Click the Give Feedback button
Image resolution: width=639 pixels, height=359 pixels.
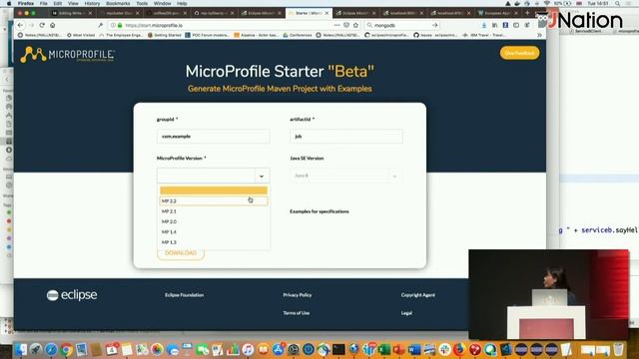click(519, 53)
